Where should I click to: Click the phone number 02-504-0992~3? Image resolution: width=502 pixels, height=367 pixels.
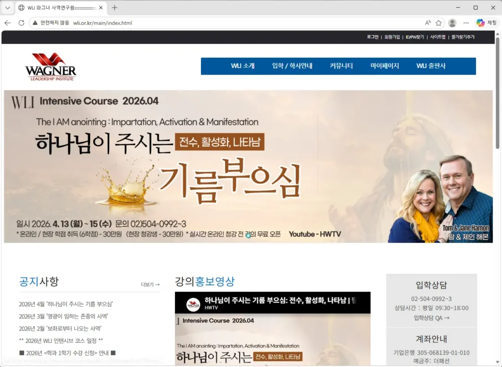[x=431, y=299]
